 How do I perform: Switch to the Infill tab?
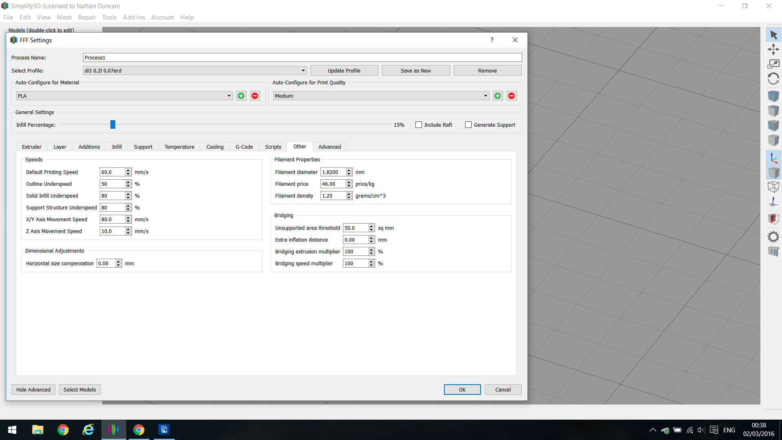point(117,147)
